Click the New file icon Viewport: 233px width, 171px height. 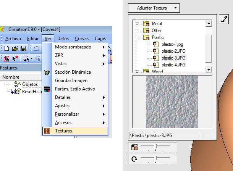(7, 48)
